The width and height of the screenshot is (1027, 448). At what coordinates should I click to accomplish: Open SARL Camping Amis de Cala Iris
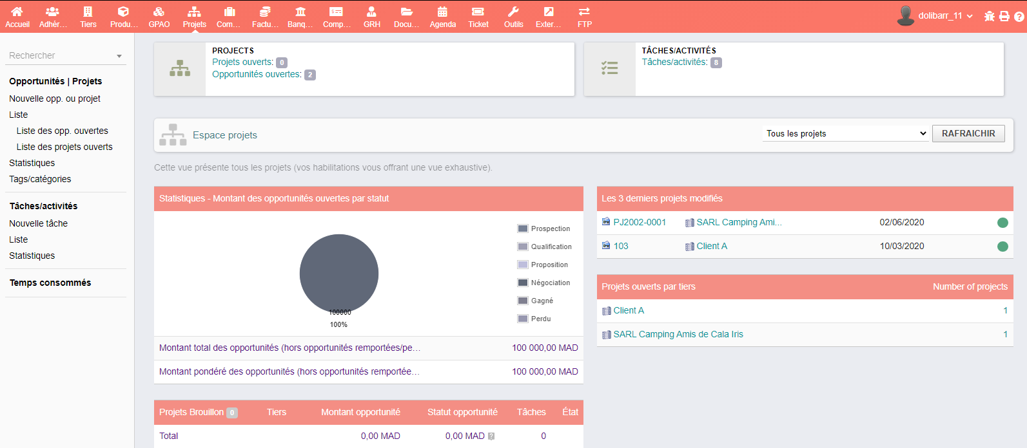pyautogui.click(x=678, y=334)
